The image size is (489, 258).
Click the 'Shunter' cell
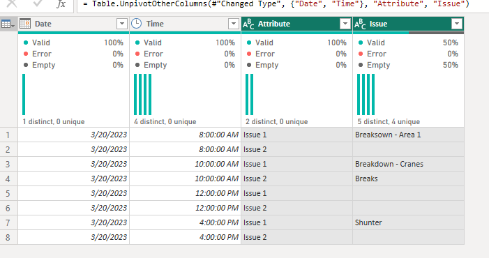[409, 223]
